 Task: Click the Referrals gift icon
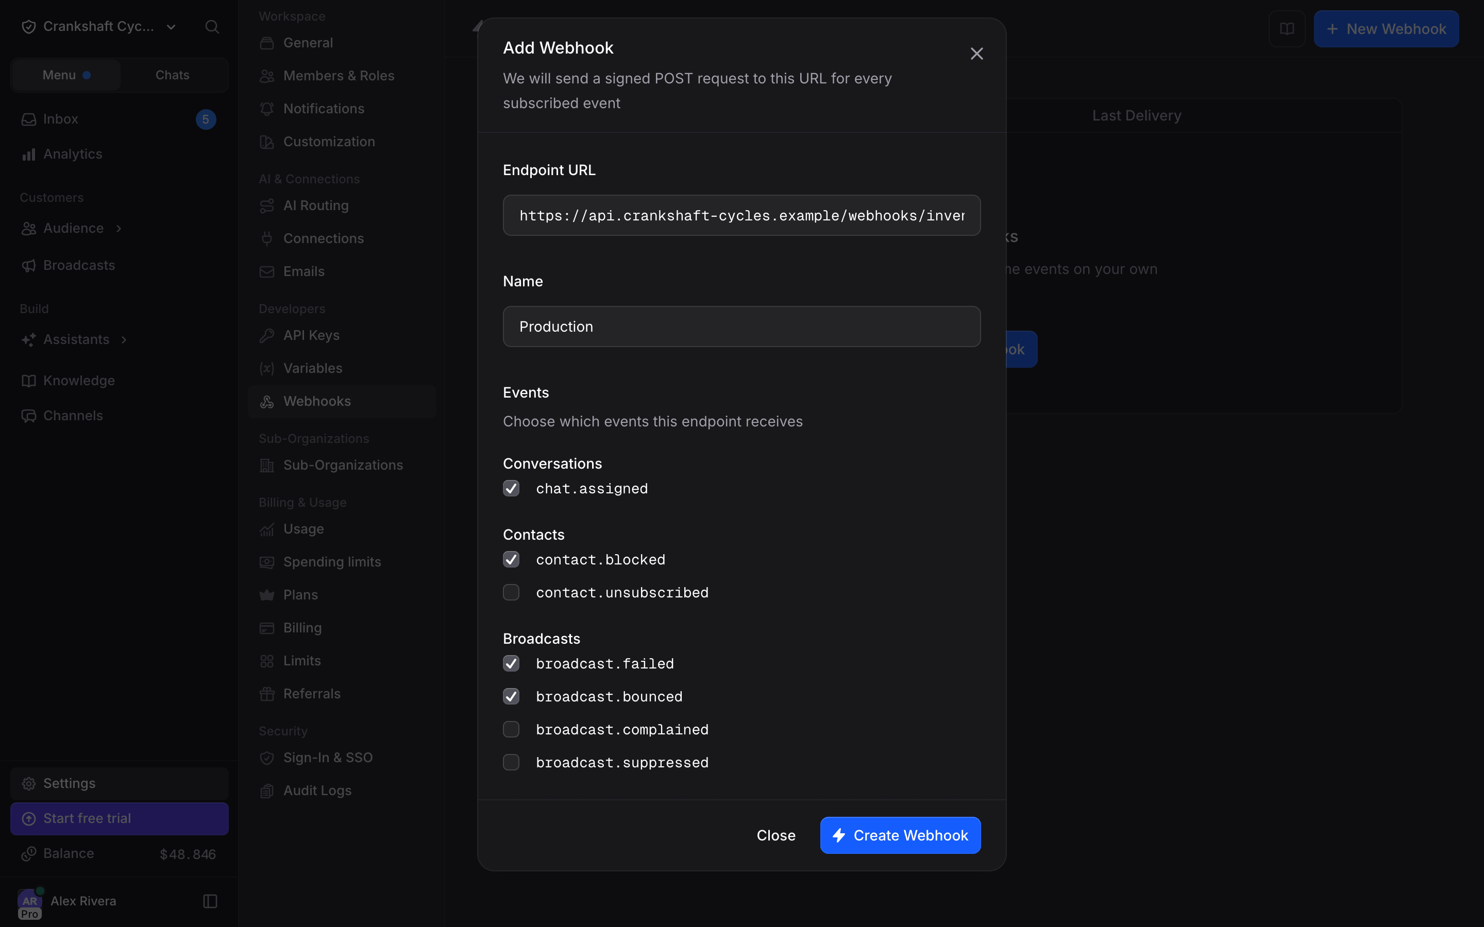267,693
